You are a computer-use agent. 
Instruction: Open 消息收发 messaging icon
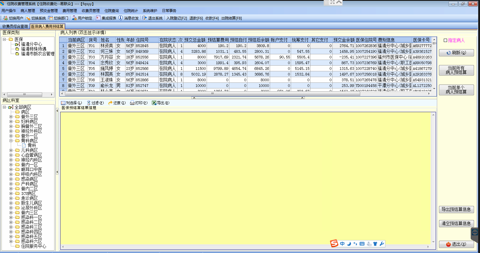point(121,18)
